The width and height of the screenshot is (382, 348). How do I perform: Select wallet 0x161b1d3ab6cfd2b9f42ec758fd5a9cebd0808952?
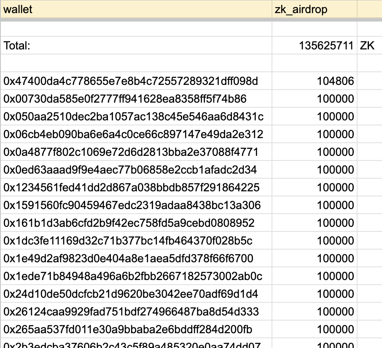point(136,223)
